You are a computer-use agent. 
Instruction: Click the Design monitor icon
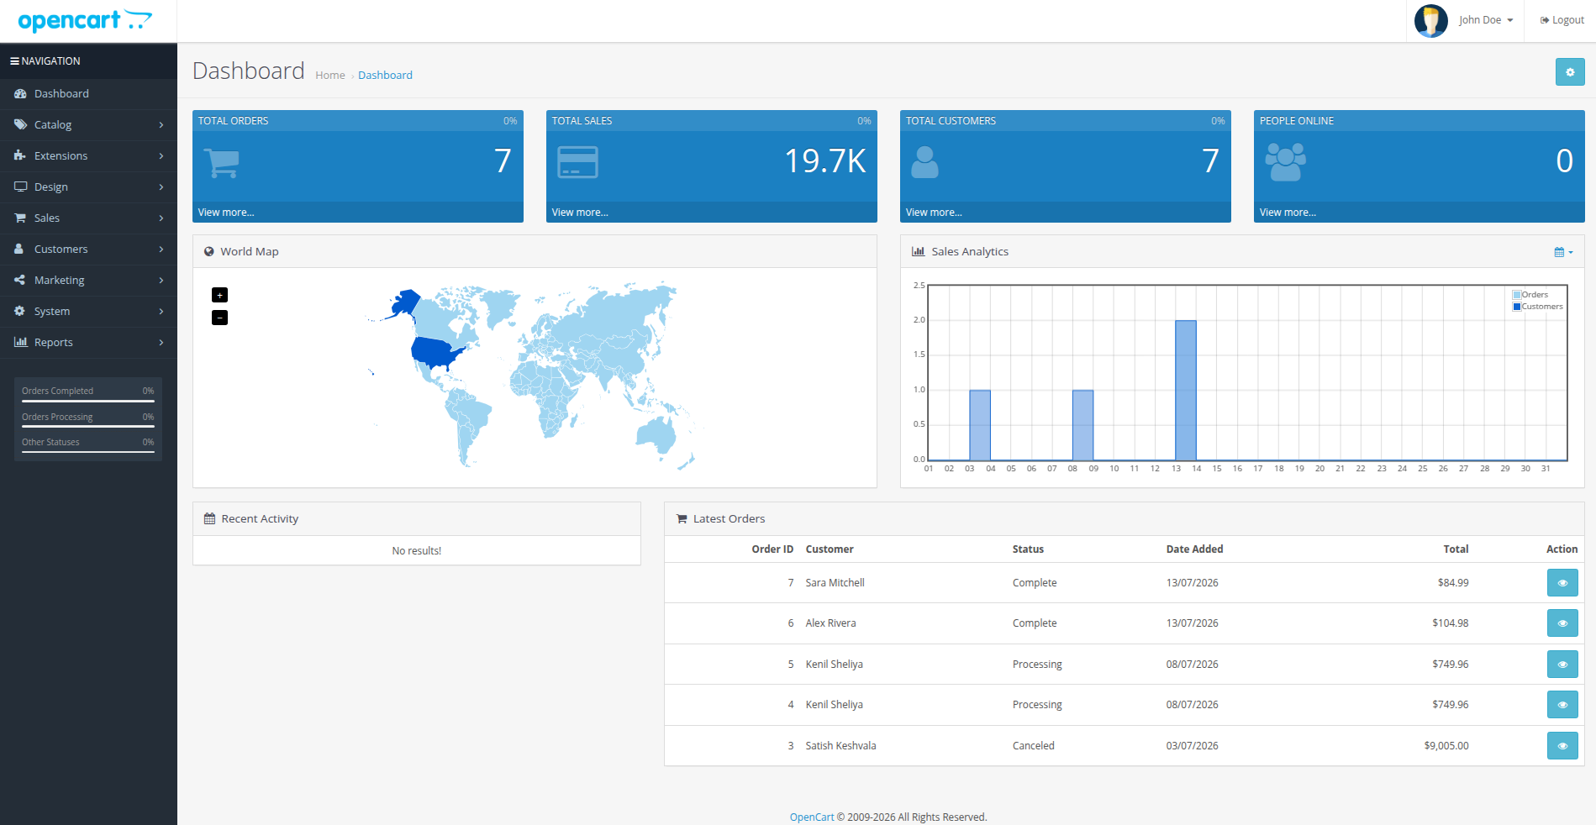[x=20, y=187]
